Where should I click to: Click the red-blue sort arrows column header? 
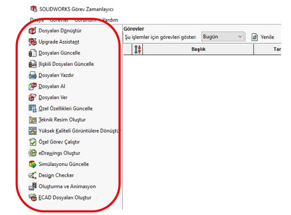point(137,49)
